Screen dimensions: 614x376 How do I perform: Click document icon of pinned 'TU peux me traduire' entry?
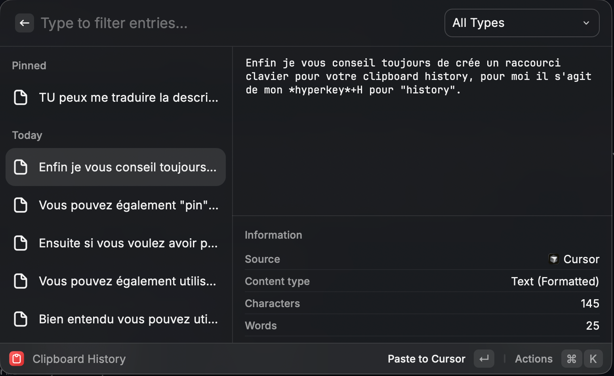click(21, 97)
